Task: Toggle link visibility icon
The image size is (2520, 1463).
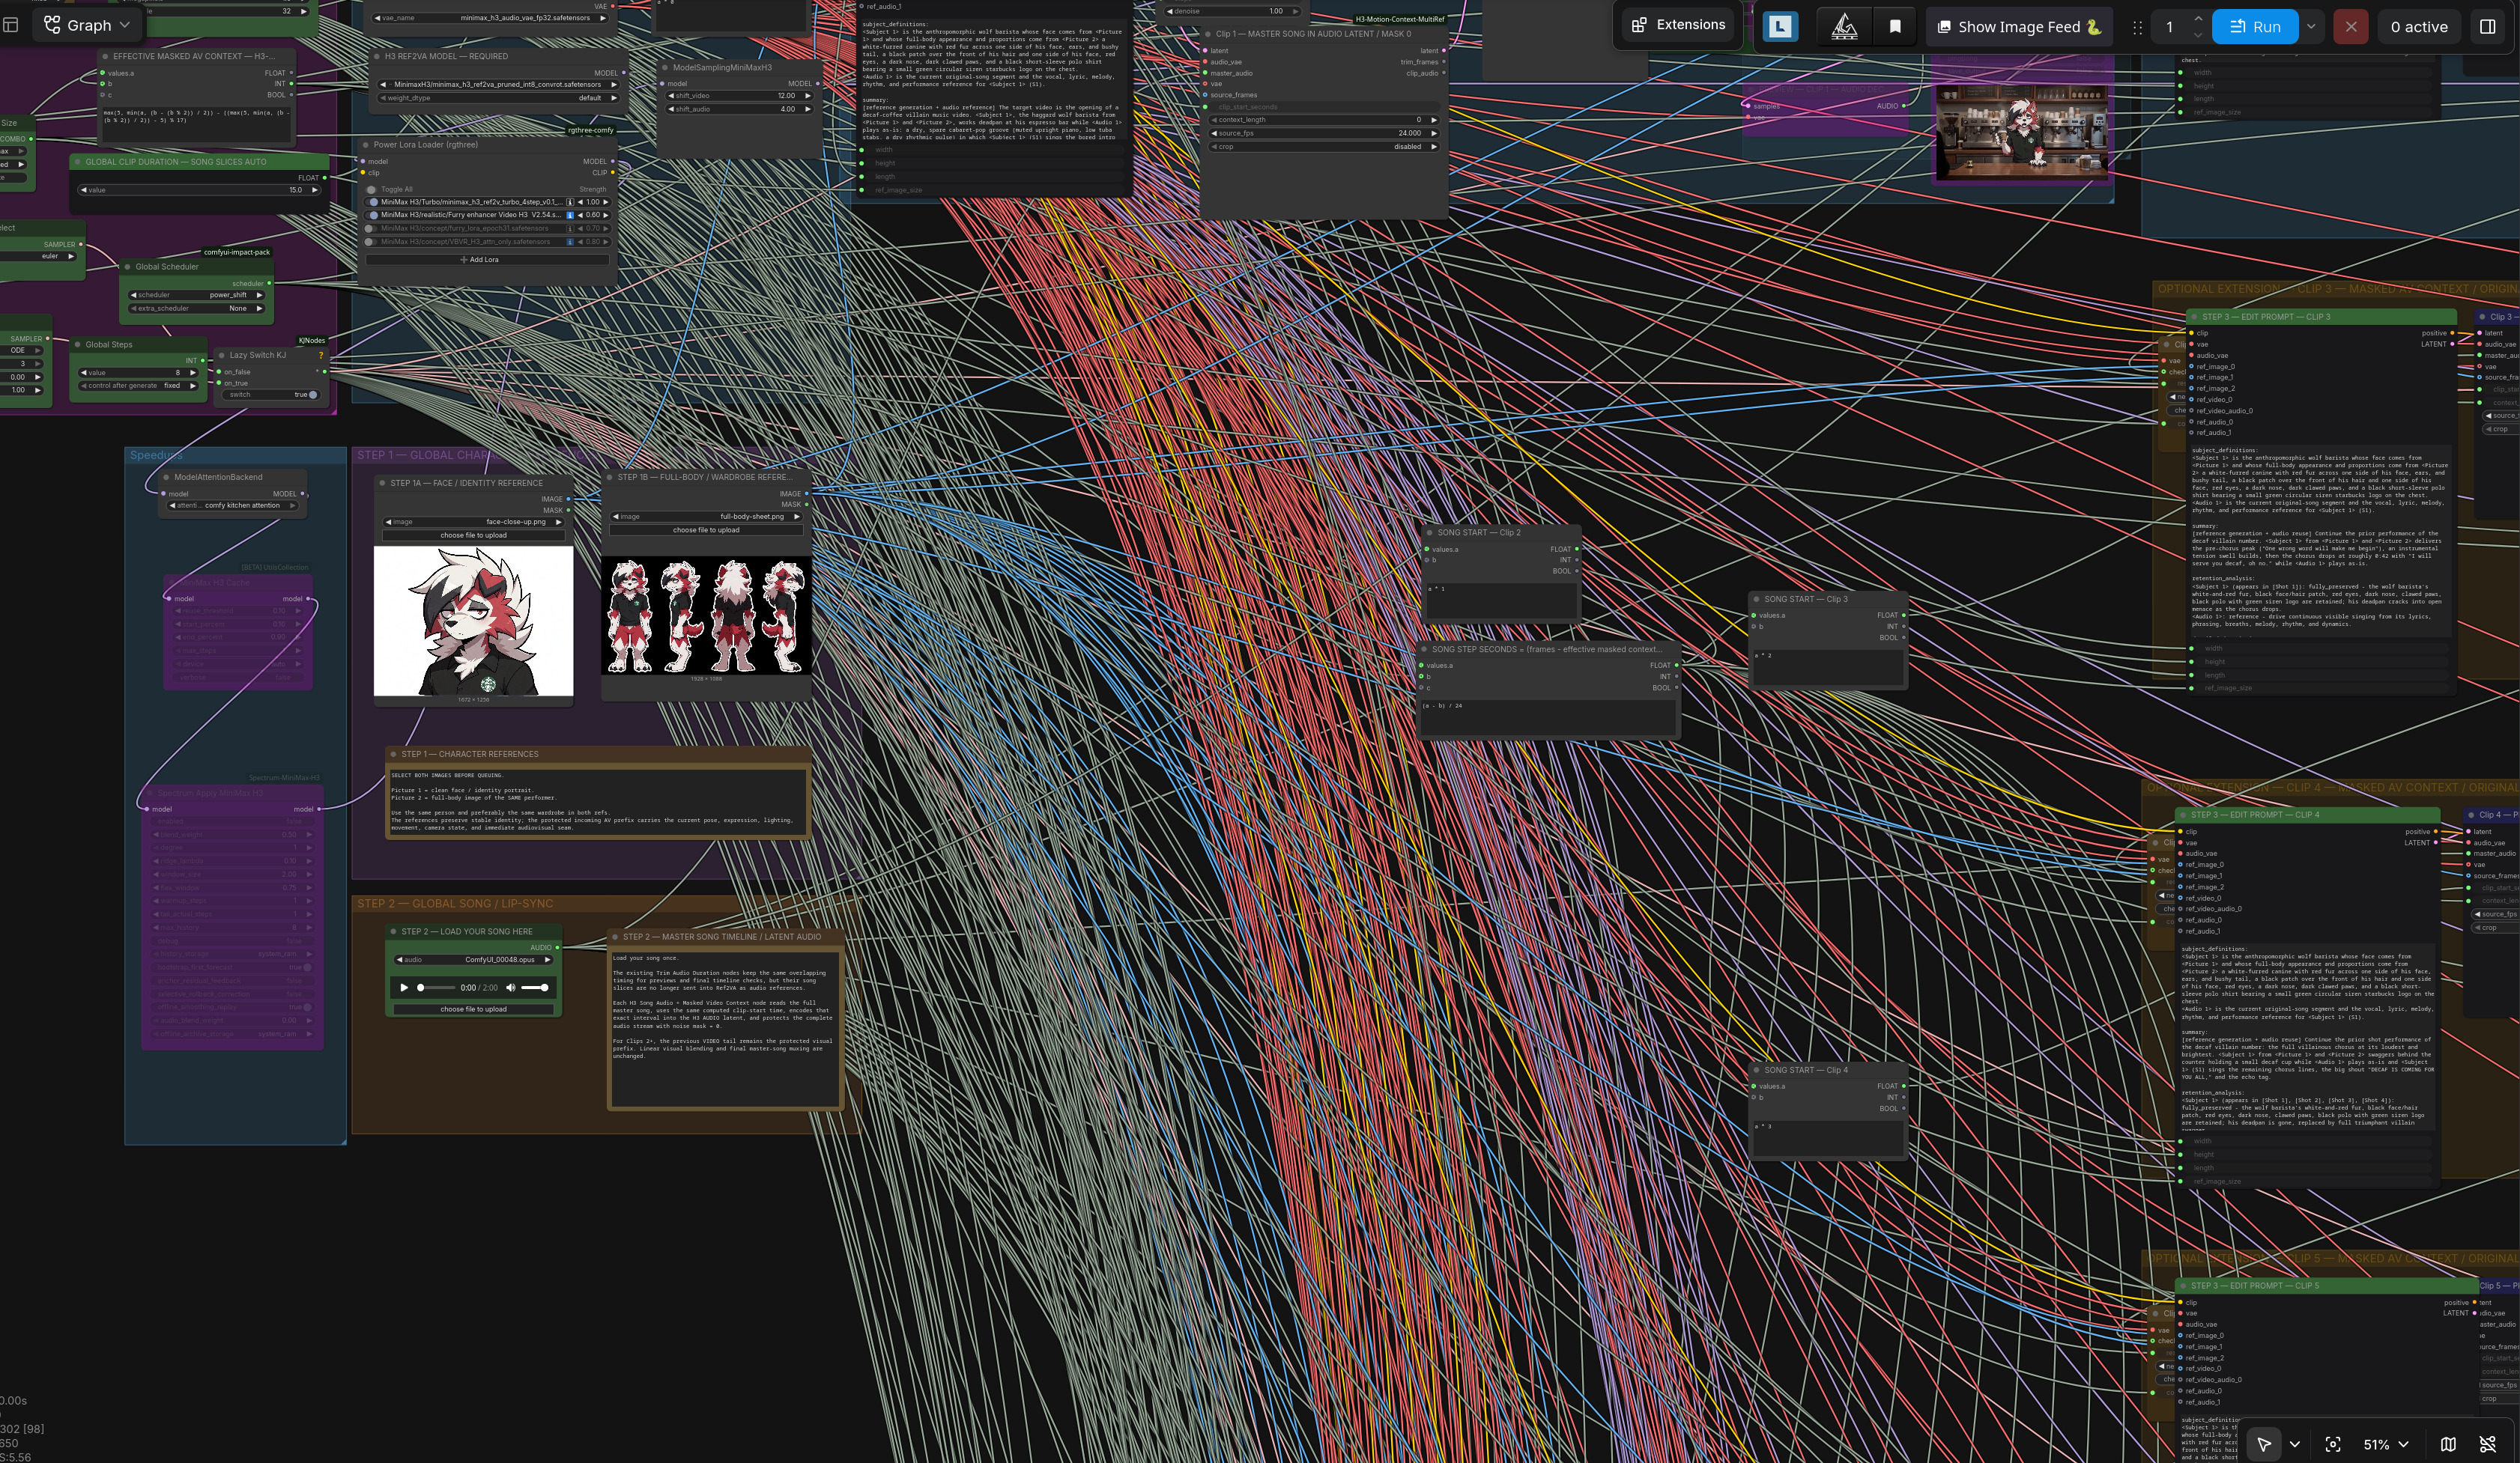Action: pos(2488,1444)
